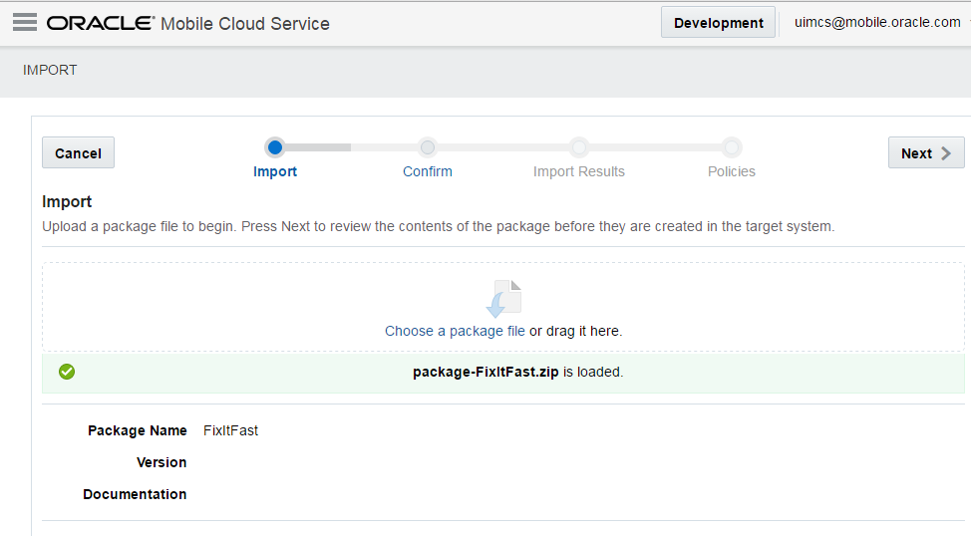Click the 'Choose a package file' link
The image size is (971, 536).
tap(455, 331)
